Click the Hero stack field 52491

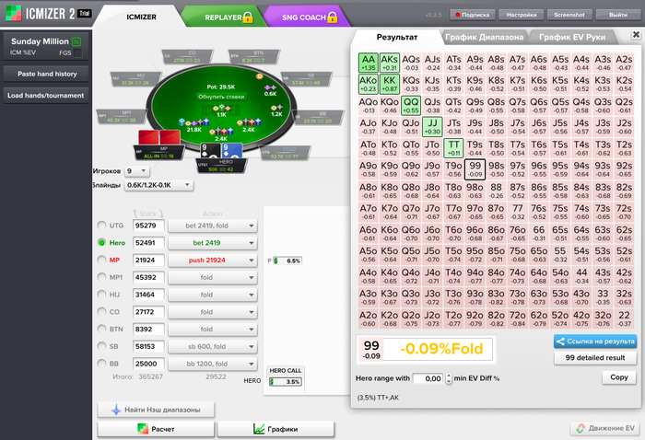pos(148,243)
